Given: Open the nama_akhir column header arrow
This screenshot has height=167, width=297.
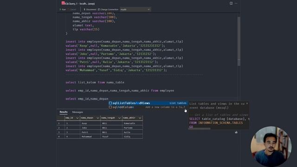Looking at the screenshot, I should [140, 118].
